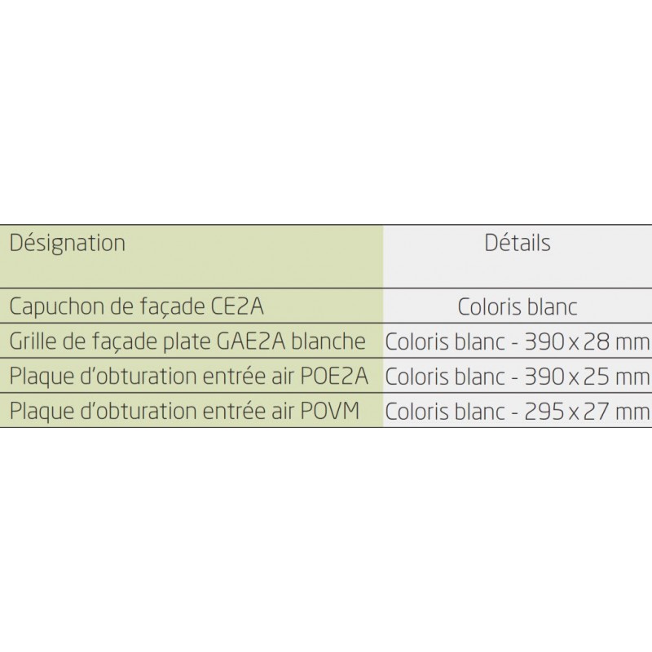Image resolution: width=652 pixels, height=652 pixels.
Task: Click the GAE2A product code
Action: click(x=251, y=341)
